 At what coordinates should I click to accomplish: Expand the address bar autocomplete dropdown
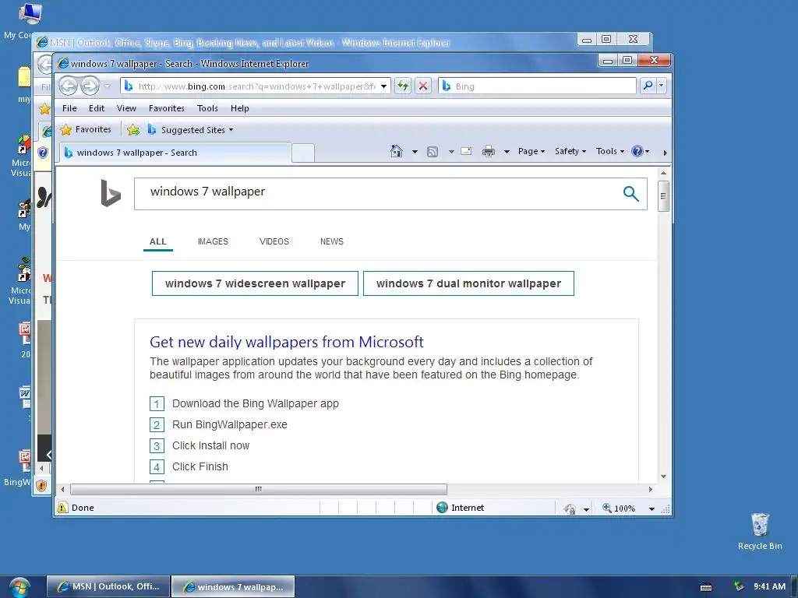click(384, 86)
